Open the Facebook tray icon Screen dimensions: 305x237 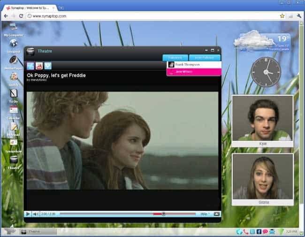(259, 231)
